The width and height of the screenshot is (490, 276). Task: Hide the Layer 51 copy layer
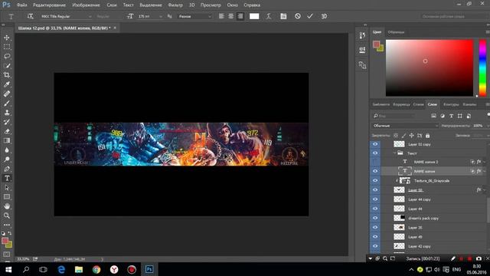[375, 144]
